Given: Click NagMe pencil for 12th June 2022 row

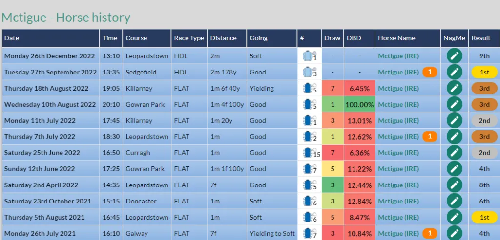Looking at the screenshot, I should (455, 169).
